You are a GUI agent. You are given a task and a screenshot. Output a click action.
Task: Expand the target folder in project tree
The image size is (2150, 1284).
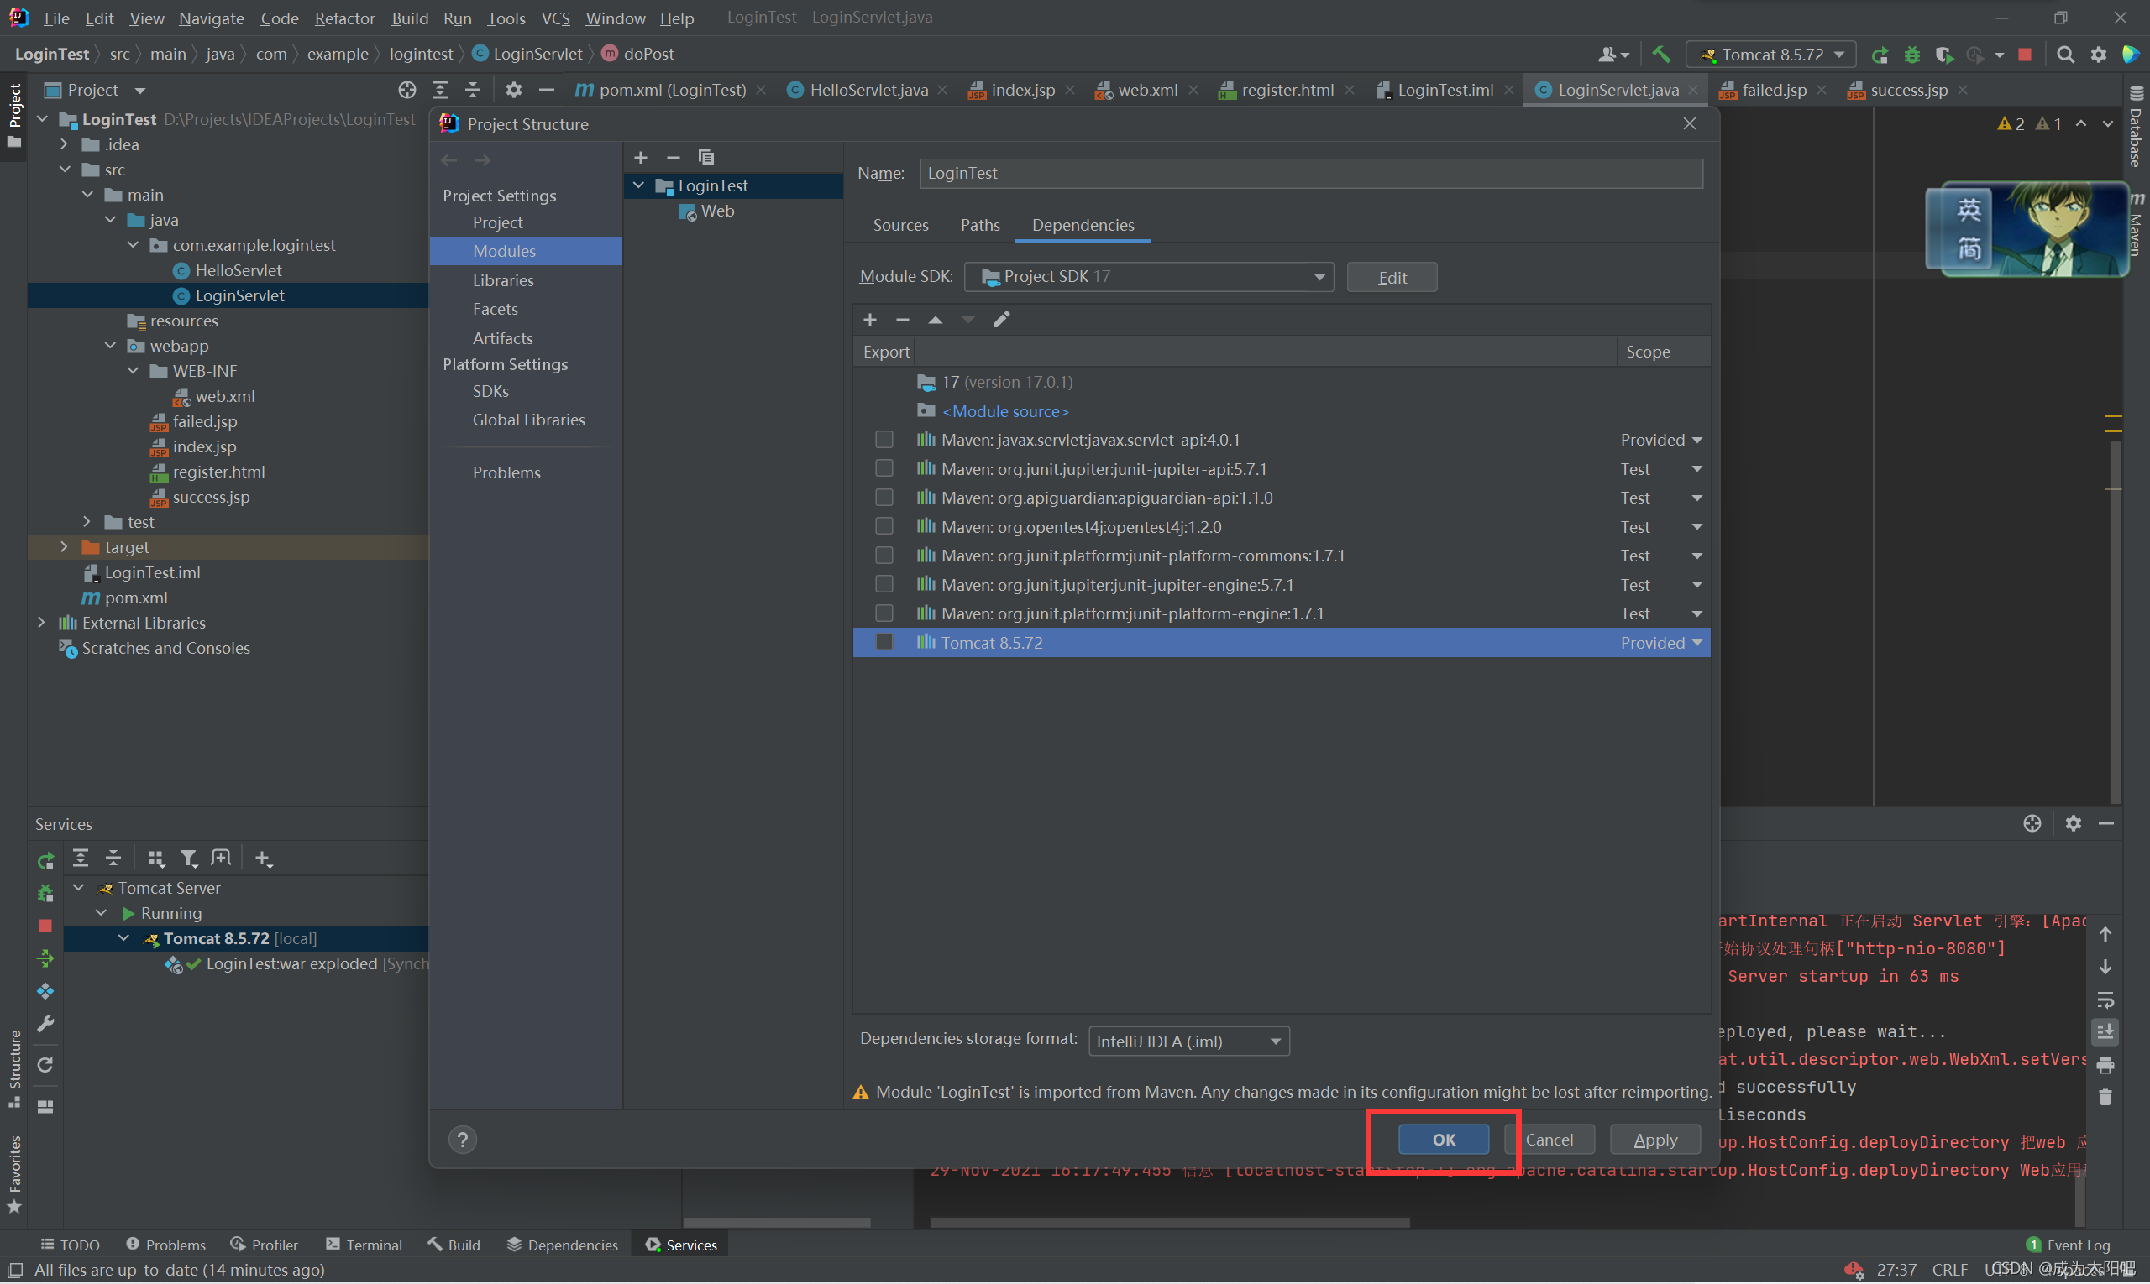point(64,547)
